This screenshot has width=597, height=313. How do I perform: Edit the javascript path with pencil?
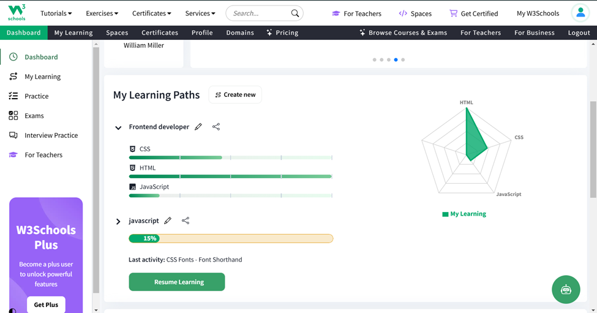[168, 221]
